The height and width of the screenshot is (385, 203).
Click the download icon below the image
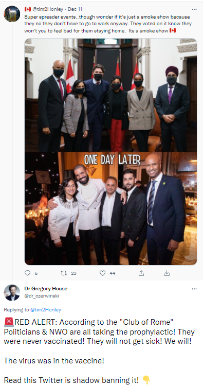pos(167,273)
